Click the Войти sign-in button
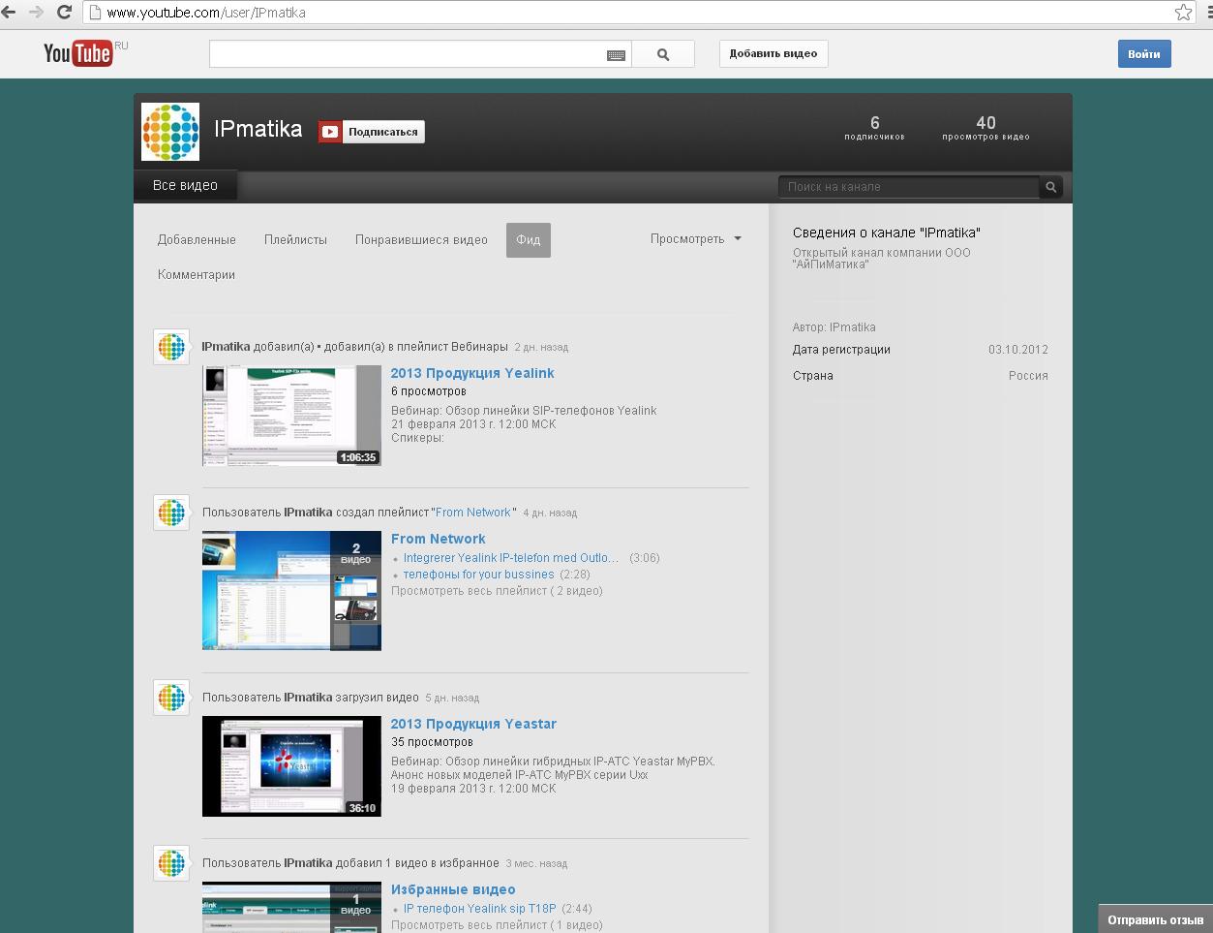 (1143, 54)
